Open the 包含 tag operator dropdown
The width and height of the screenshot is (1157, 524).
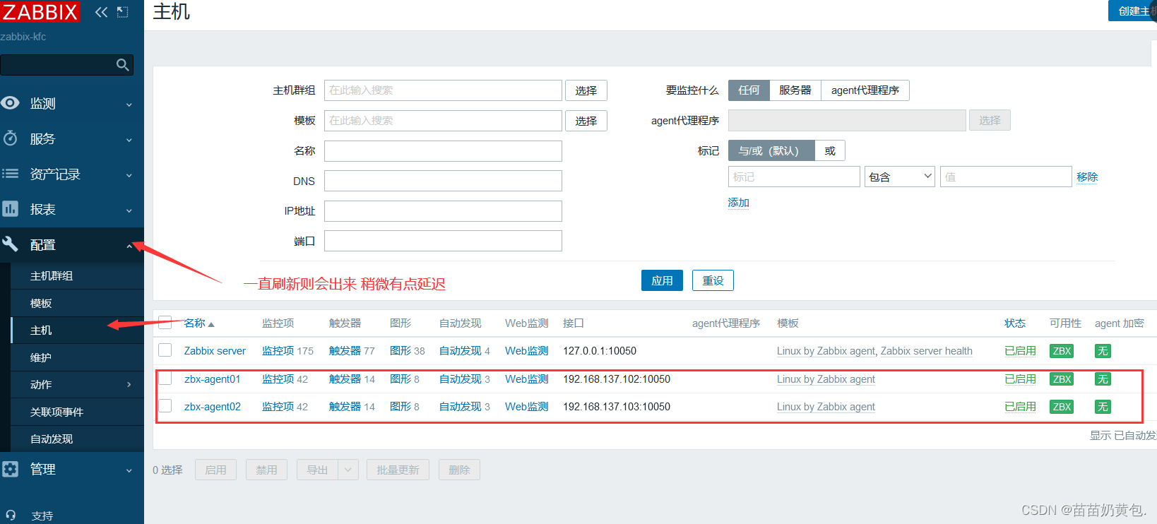pyautogui.click(x=900, y=177)
